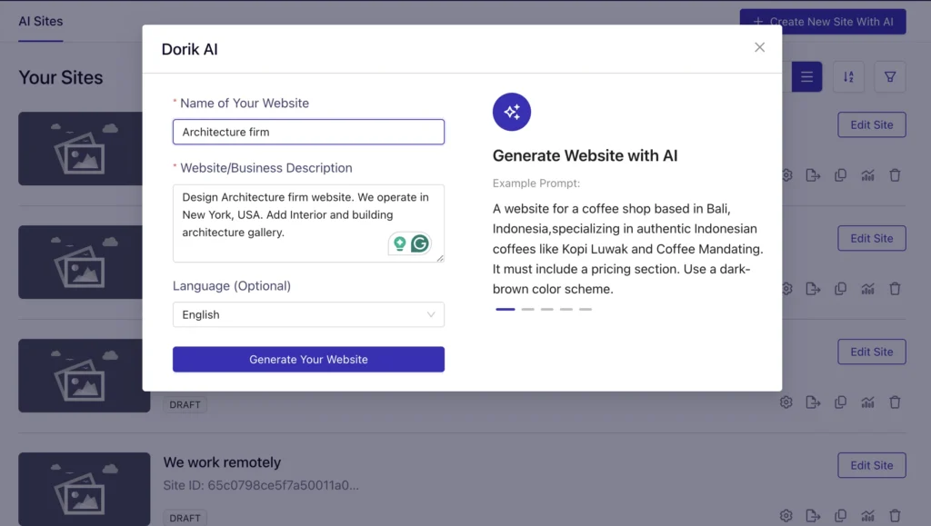Close the Dorik AI dialog

pos(759,47)
